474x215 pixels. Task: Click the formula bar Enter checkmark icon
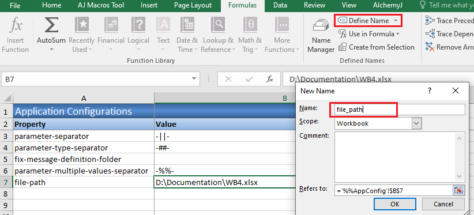point(249,80)
